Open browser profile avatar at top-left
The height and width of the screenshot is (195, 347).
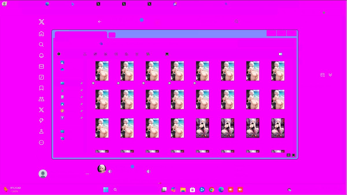coord(4,4)
